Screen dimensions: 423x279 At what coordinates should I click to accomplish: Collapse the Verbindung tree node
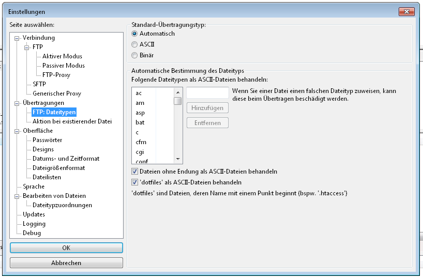(17, 38)
